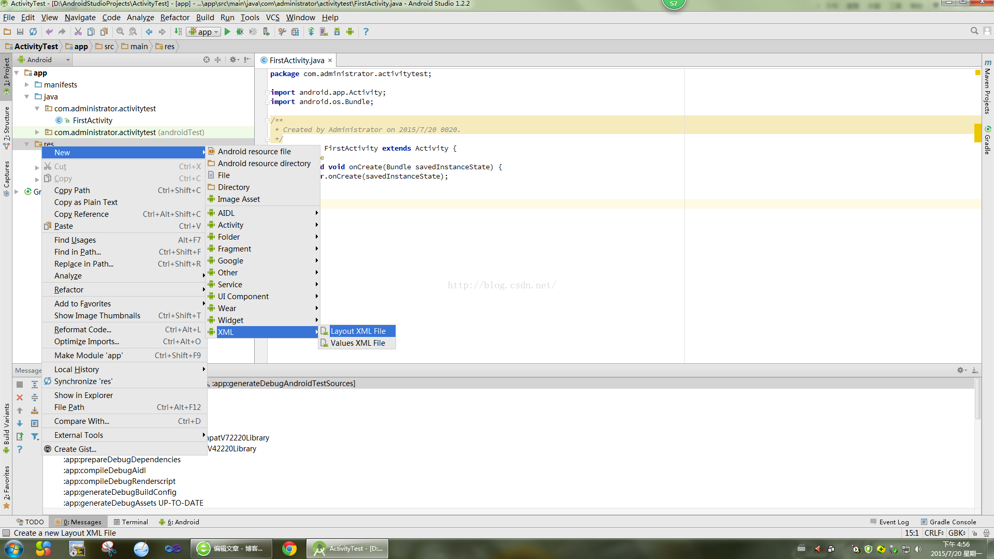Screen dimensions: 994x559
Task: Click Scroll from Source target icon
Action: 207,60
